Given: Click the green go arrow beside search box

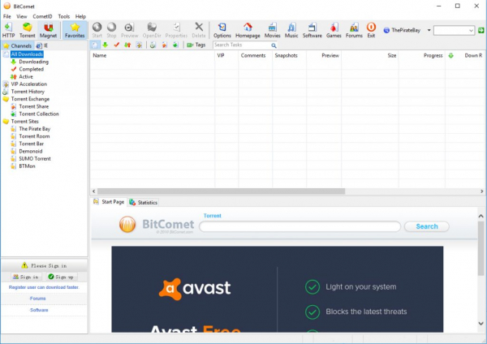Looking at the screenshot, I should (481, 30).
